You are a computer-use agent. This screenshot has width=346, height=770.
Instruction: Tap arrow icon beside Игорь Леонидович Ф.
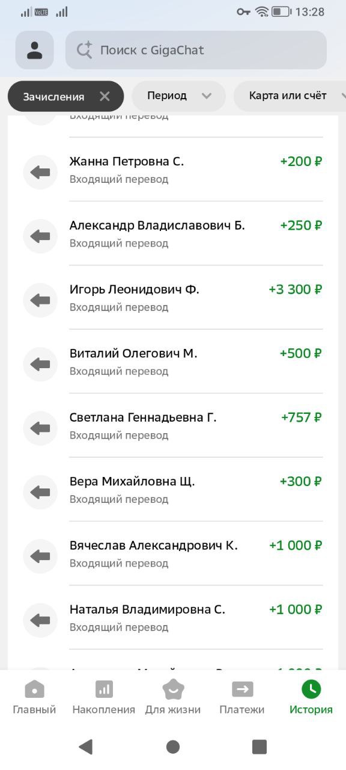[x=40, y=300]
